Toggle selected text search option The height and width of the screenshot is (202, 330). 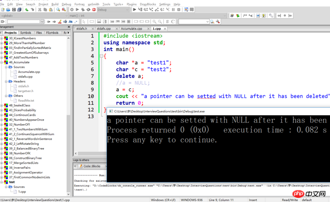(65, 21)
